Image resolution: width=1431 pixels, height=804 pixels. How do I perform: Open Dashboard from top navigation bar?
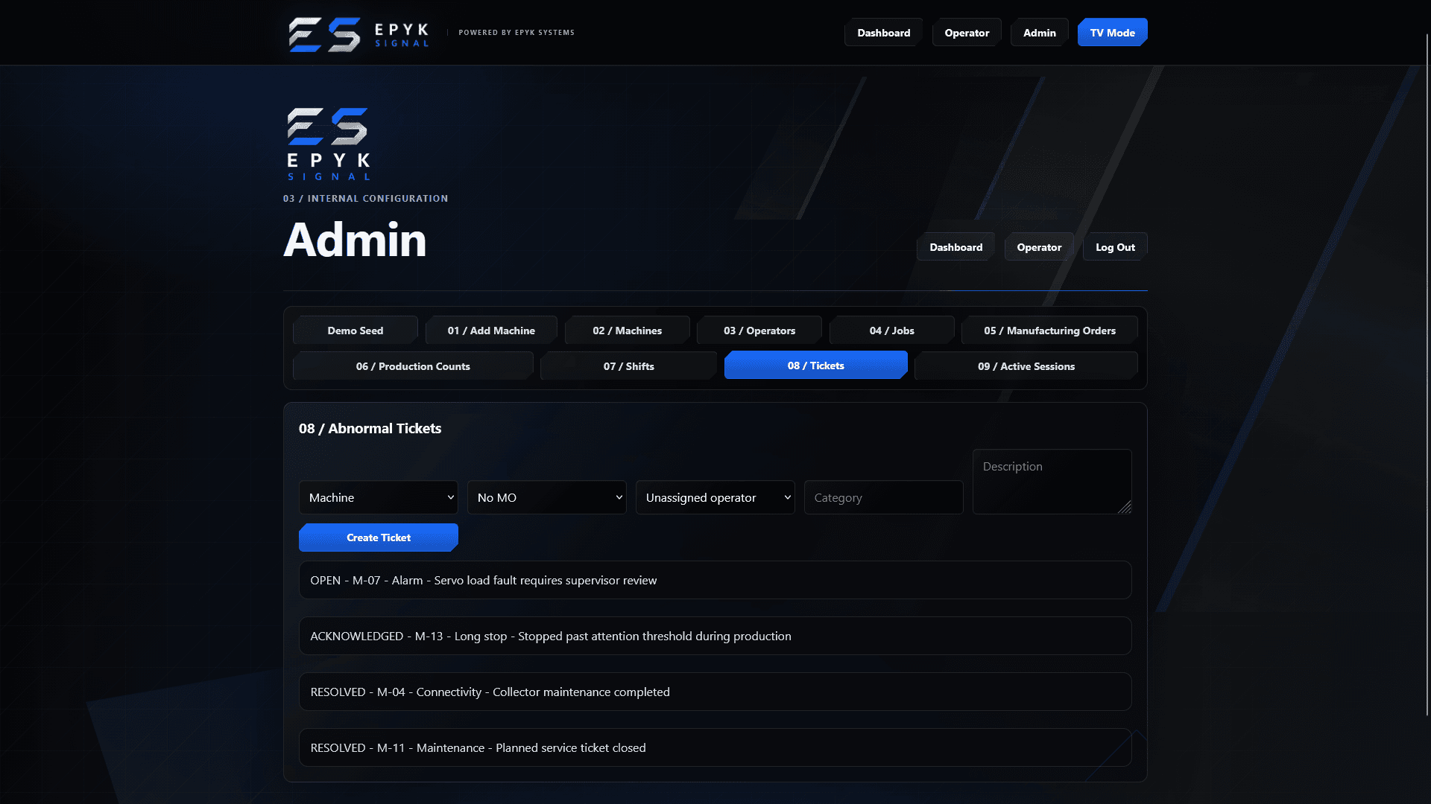click(883, 33)
